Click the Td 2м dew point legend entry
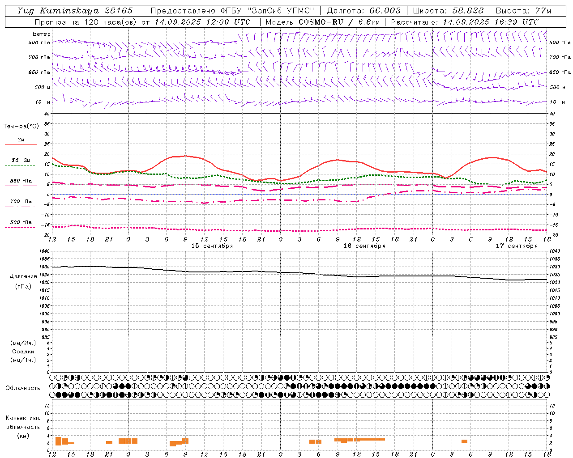The image size is (573, 458). coord(21,160)
